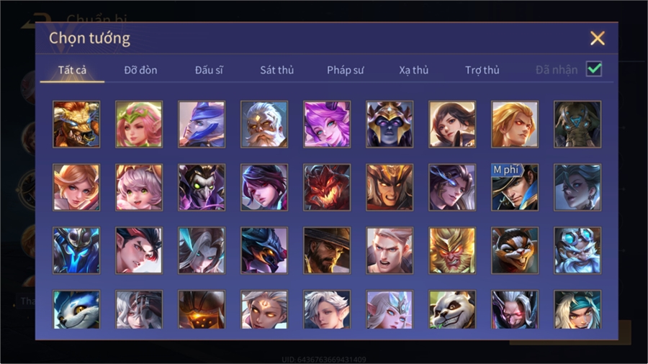Choose the white-bearded old man hero

[264, 124]
